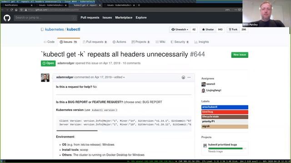Open Pull requests in top navigation
This screenshot has width=291, height=163.
(90, 18)
